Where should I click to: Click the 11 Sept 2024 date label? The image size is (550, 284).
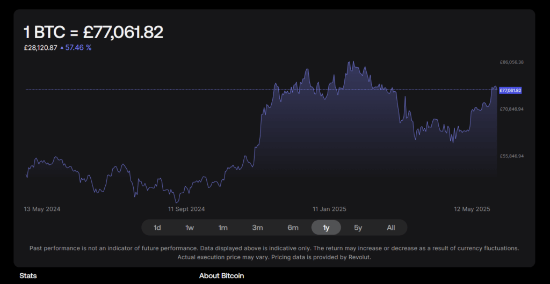pos(186,209)
